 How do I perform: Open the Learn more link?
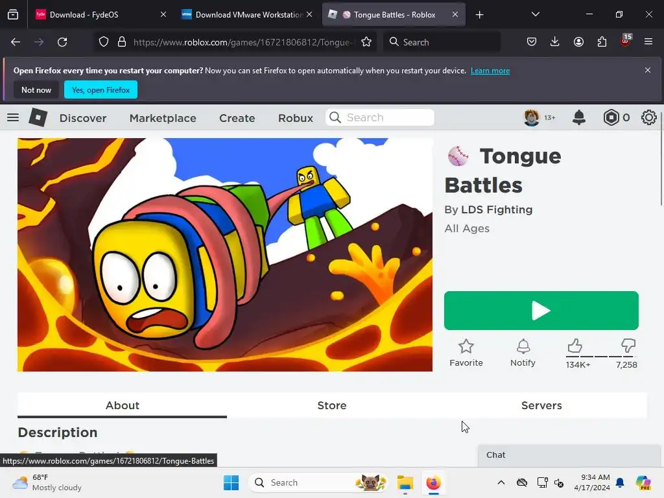[490, 71]
